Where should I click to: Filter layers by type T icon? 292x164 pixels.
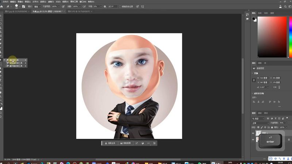(x=276, y=119)
